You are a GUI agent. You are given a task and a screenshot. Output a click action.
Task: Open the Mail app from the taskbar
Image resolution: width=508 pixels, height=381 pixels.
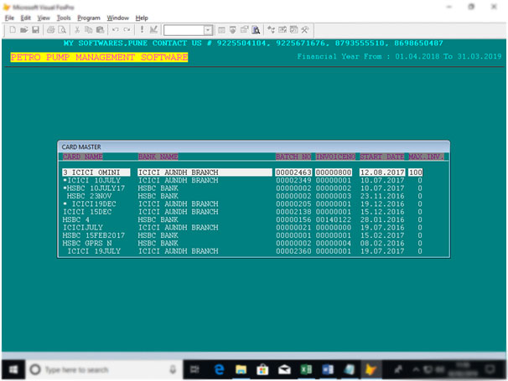click(284, 369)
